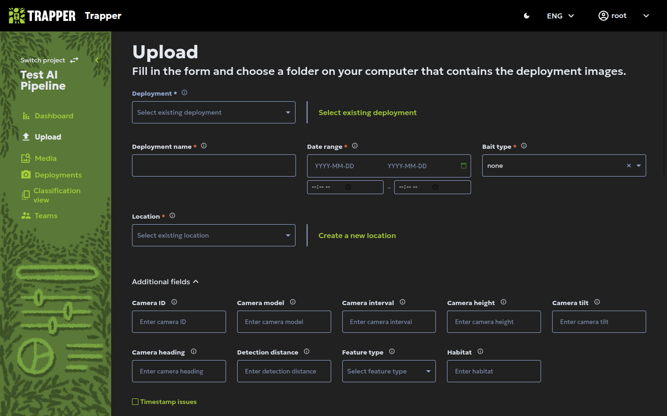The width and height of the screenshot is (667, 416).
Task: Show info for Deployment name
Action: pos(204,146)
